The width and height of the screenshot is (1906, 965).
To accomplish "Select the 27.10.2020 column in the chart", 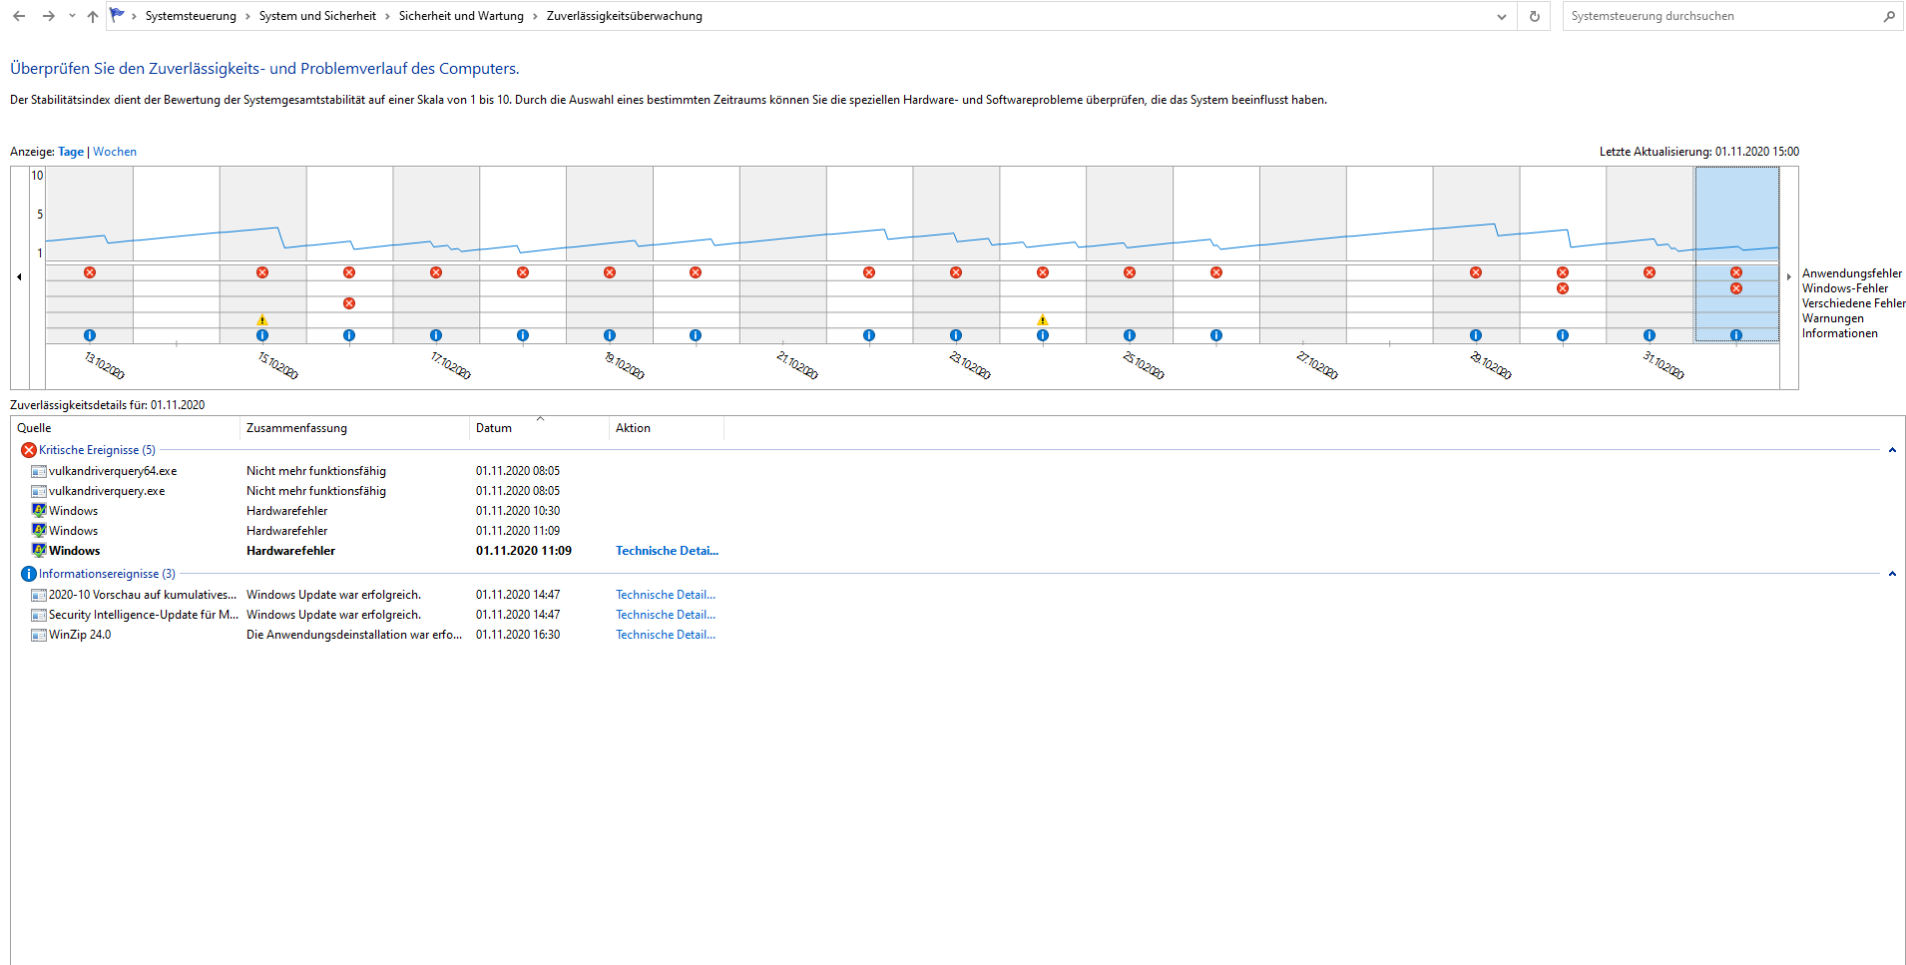I will pyautogui.click(x=1303, y=254).
